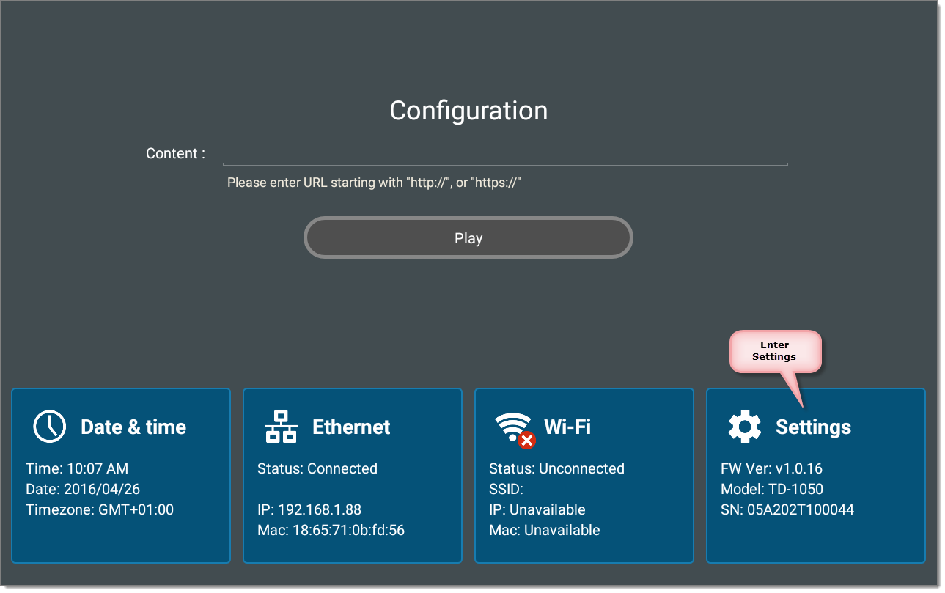Viewport: 945px width, 593px height.
Task: Open the Settings tile heading
Action: 813,427
